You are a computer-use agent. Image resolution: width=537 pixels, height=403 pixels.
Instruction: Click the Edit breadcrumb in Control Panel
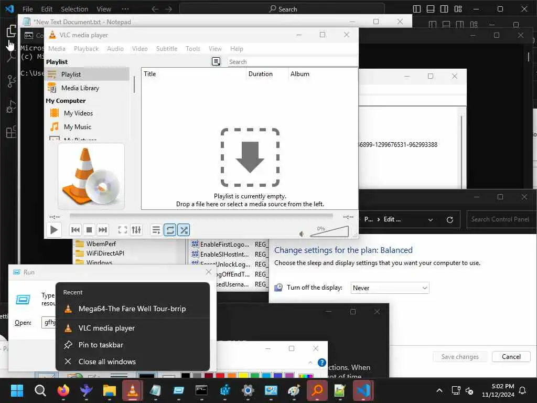point(392,219)
